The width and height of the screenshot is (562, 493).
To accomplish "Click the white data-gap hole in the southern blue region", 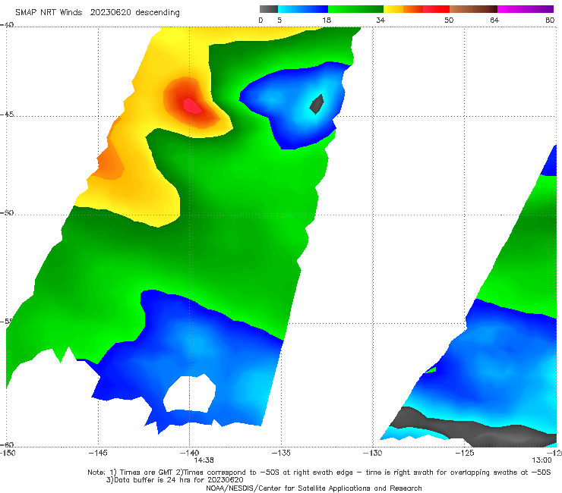I will pos(190,393).
